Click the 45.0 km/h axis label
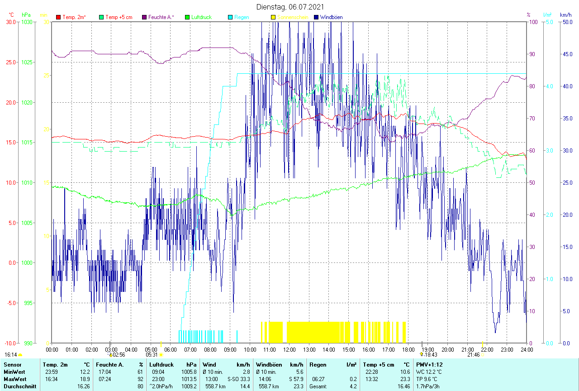 566,54
